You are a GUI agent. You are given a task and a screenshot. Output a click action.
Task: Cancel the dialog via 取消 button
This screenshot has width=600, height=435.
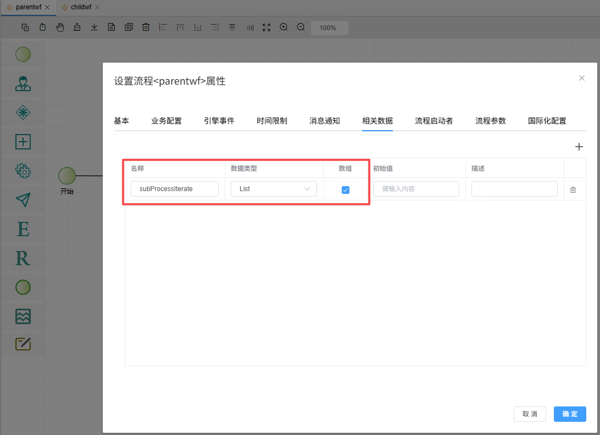pyautogui.click(x=530, y=414)
